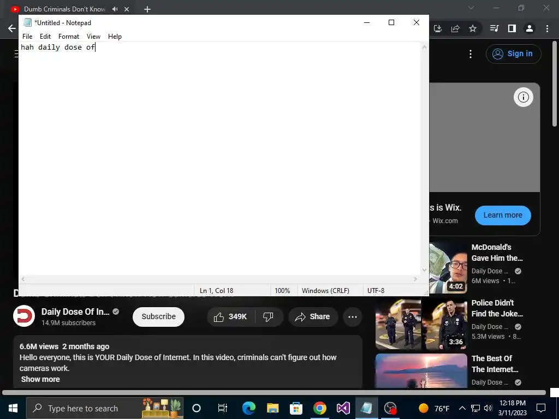Viewport: 559px width, 419px height.
Task: Click Chrome install app icon
Action: [x=438, y=28]
